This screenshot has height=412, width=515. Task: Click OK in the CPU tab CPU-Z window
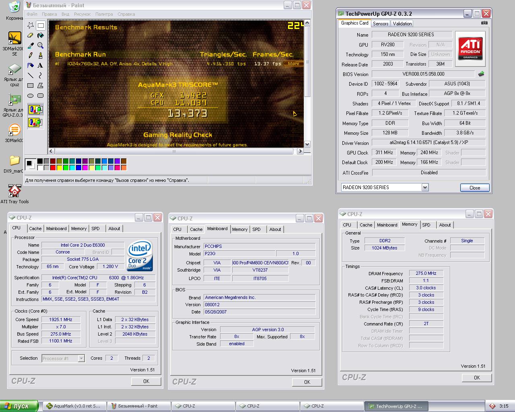point(146,381)
